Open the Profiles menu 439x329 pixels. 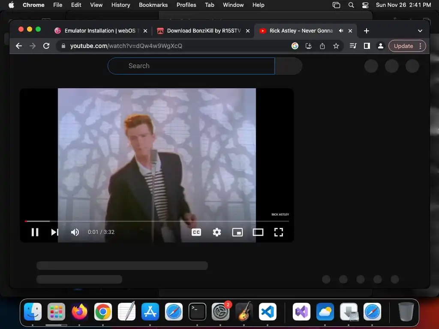(x=186, y=5)
